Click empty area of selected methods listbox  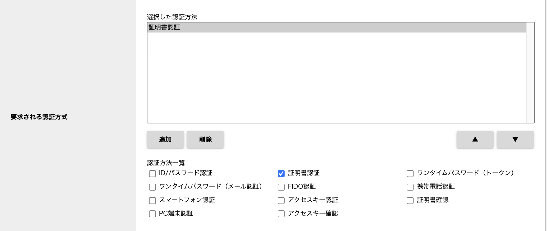click(337, 78)
